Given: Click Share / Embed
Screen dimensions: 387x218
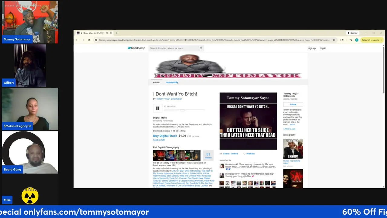Looking at the screenshot, I should point(230,154).
